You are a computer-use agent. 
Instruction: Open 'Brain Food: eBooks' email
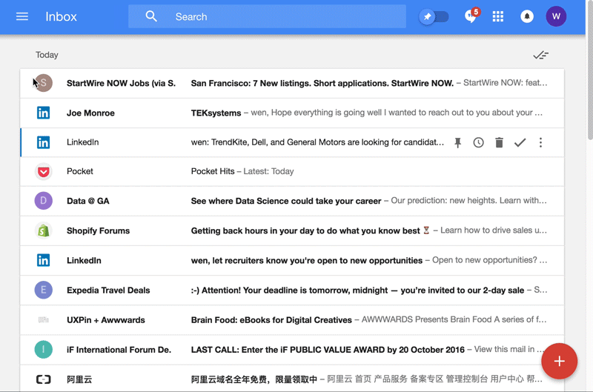pyautogui.click(x=292, y=320)
